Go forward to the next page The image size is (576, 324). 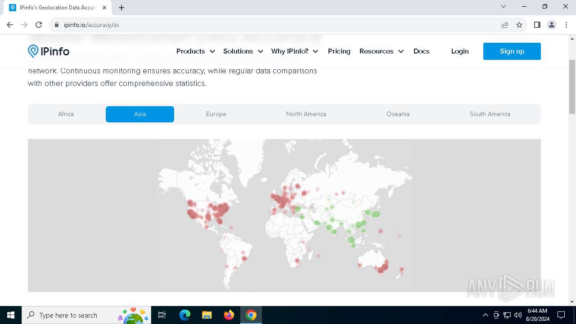pos(24,25)
